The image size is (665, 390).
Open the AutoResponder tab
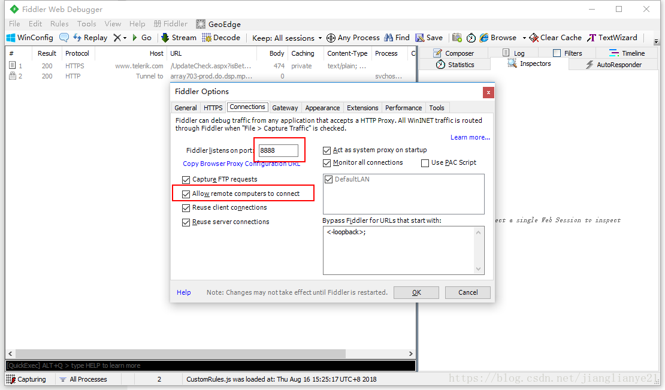613,65
